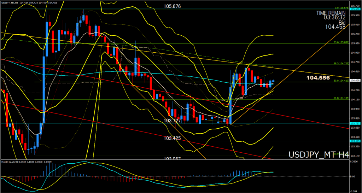Click the 103.067 label above MACD panel
Screen dimensions: 362x193
click(x=172, y=158)
